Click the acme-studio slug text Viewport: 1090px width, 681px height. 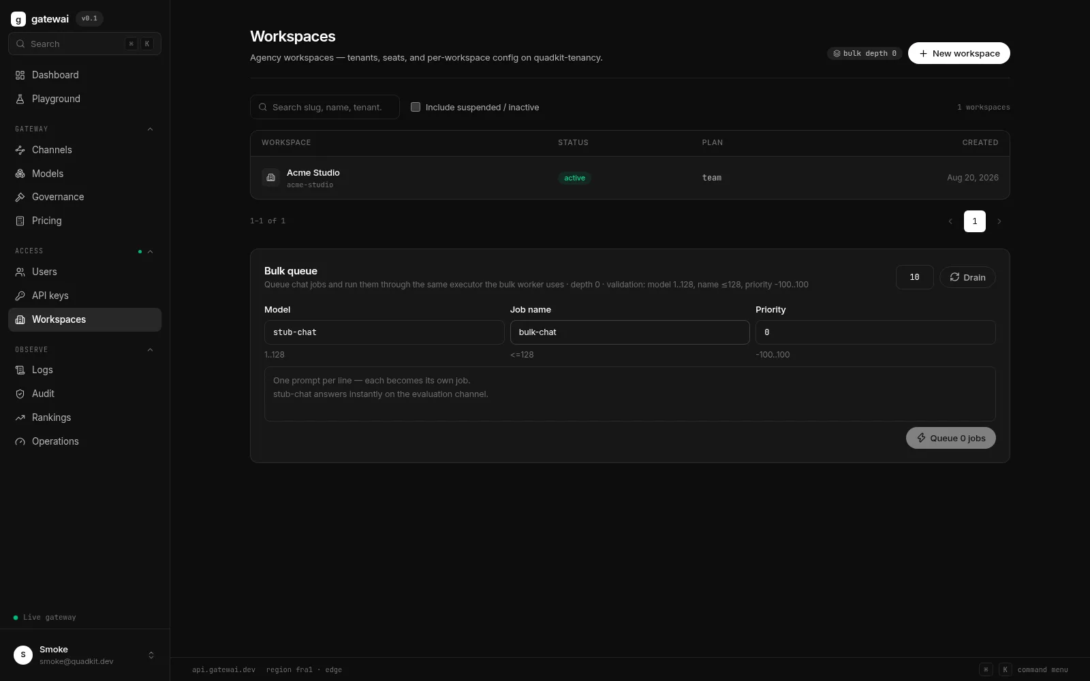tap(310, 185)
